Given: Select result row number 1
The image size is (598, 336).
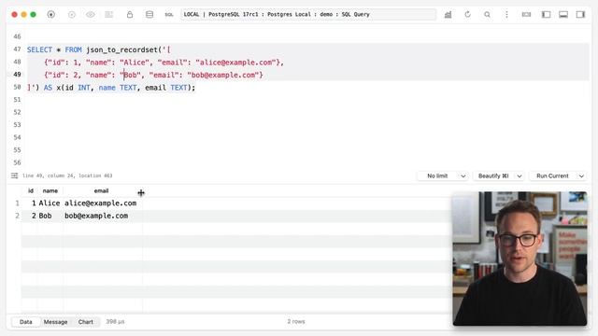Looking at the screenshot, I should pos(17,203).
